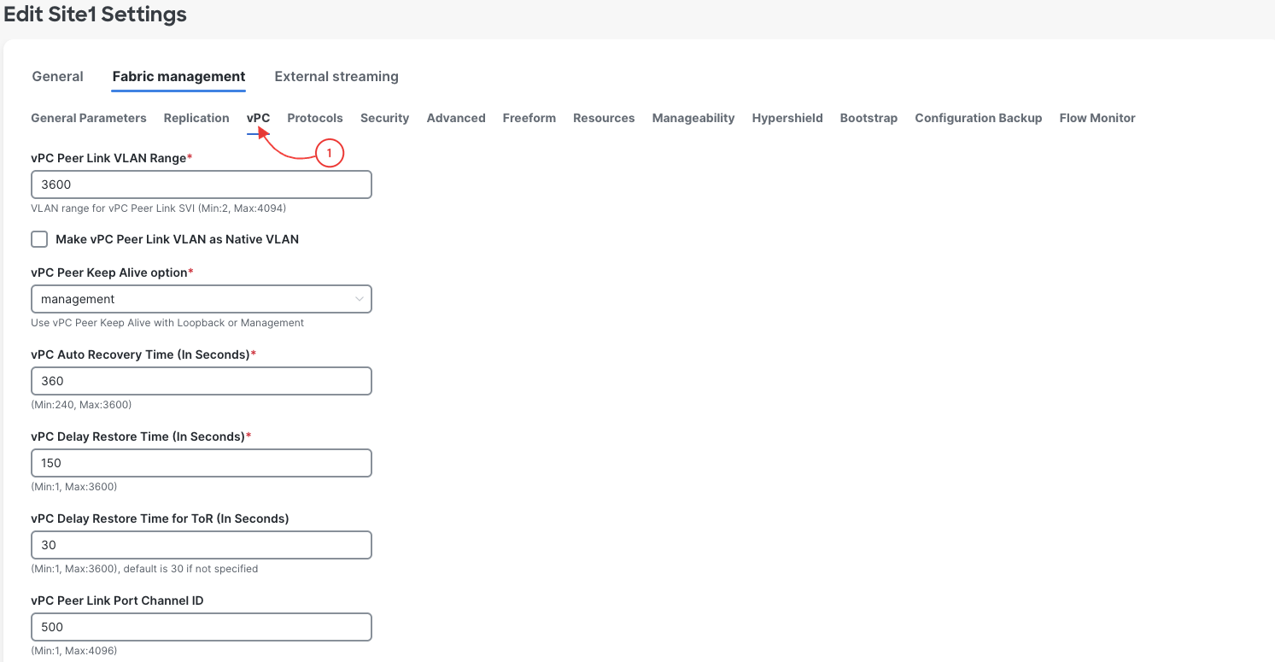The height and width of the screenshot is (662, 1275).
Task: Go to the General Parameters sub-tab
Action: point(89,118)
